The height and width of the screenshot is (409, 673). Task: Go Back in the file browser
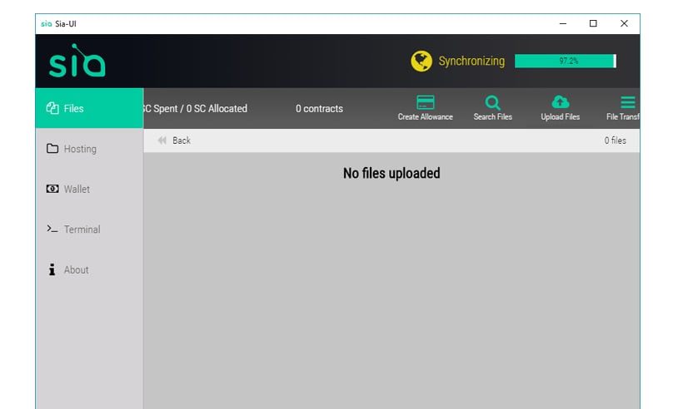point(174,140)
